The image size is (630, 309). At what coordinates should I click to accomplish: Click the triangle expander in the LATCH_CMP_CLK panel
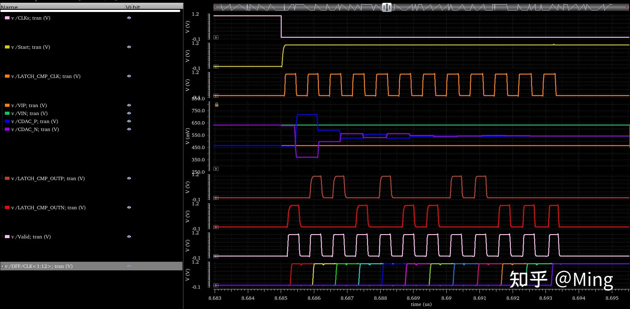coord(216,96)
